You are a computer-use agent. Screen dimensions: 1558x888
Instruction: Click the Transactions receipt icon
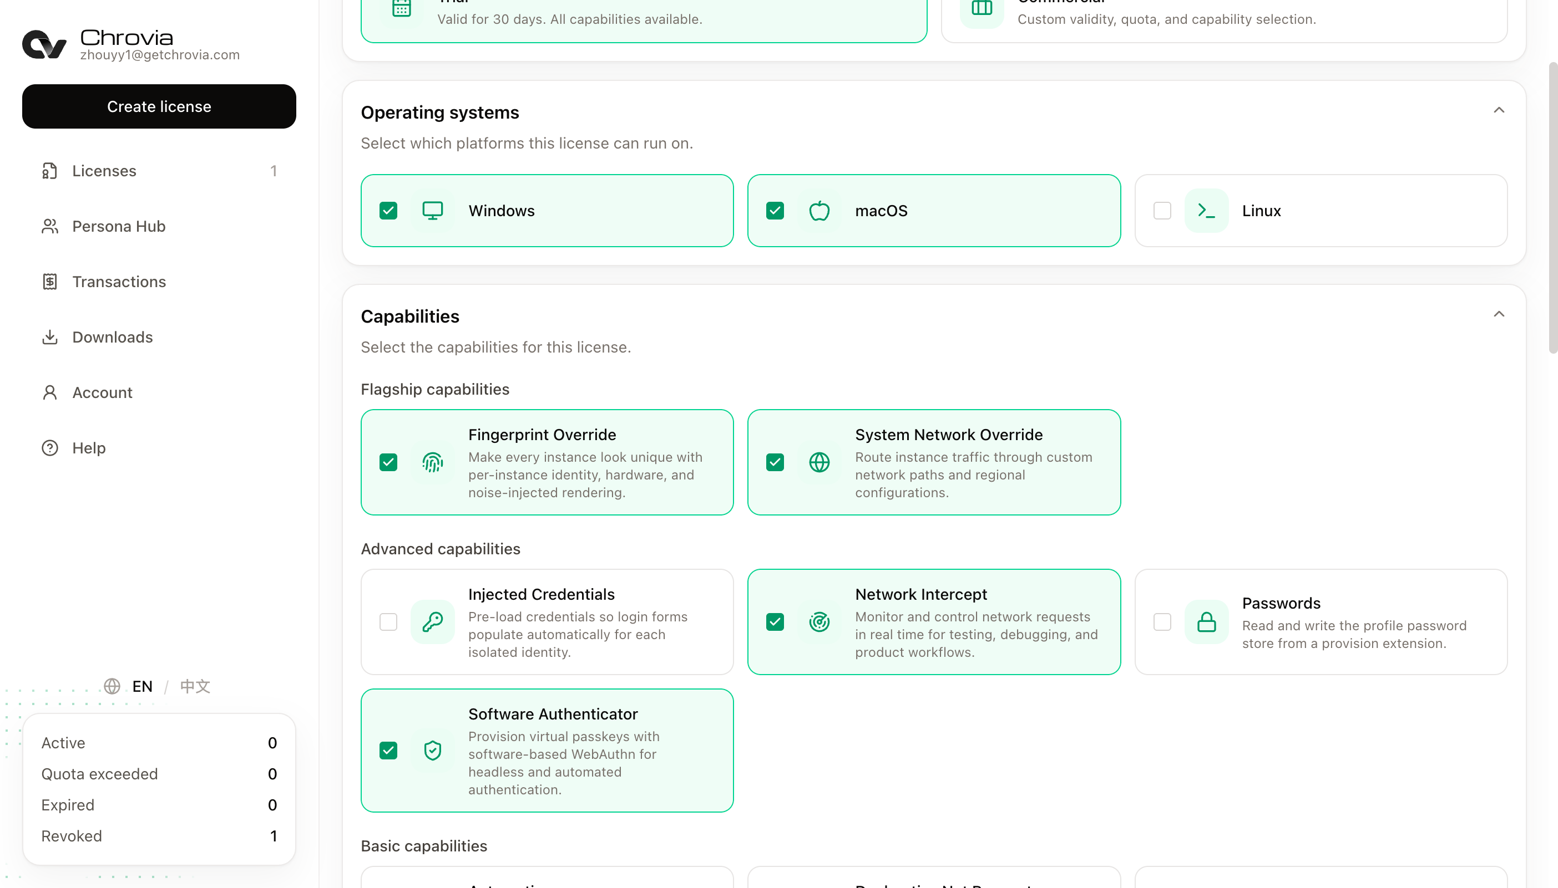(x=49, y=282)
